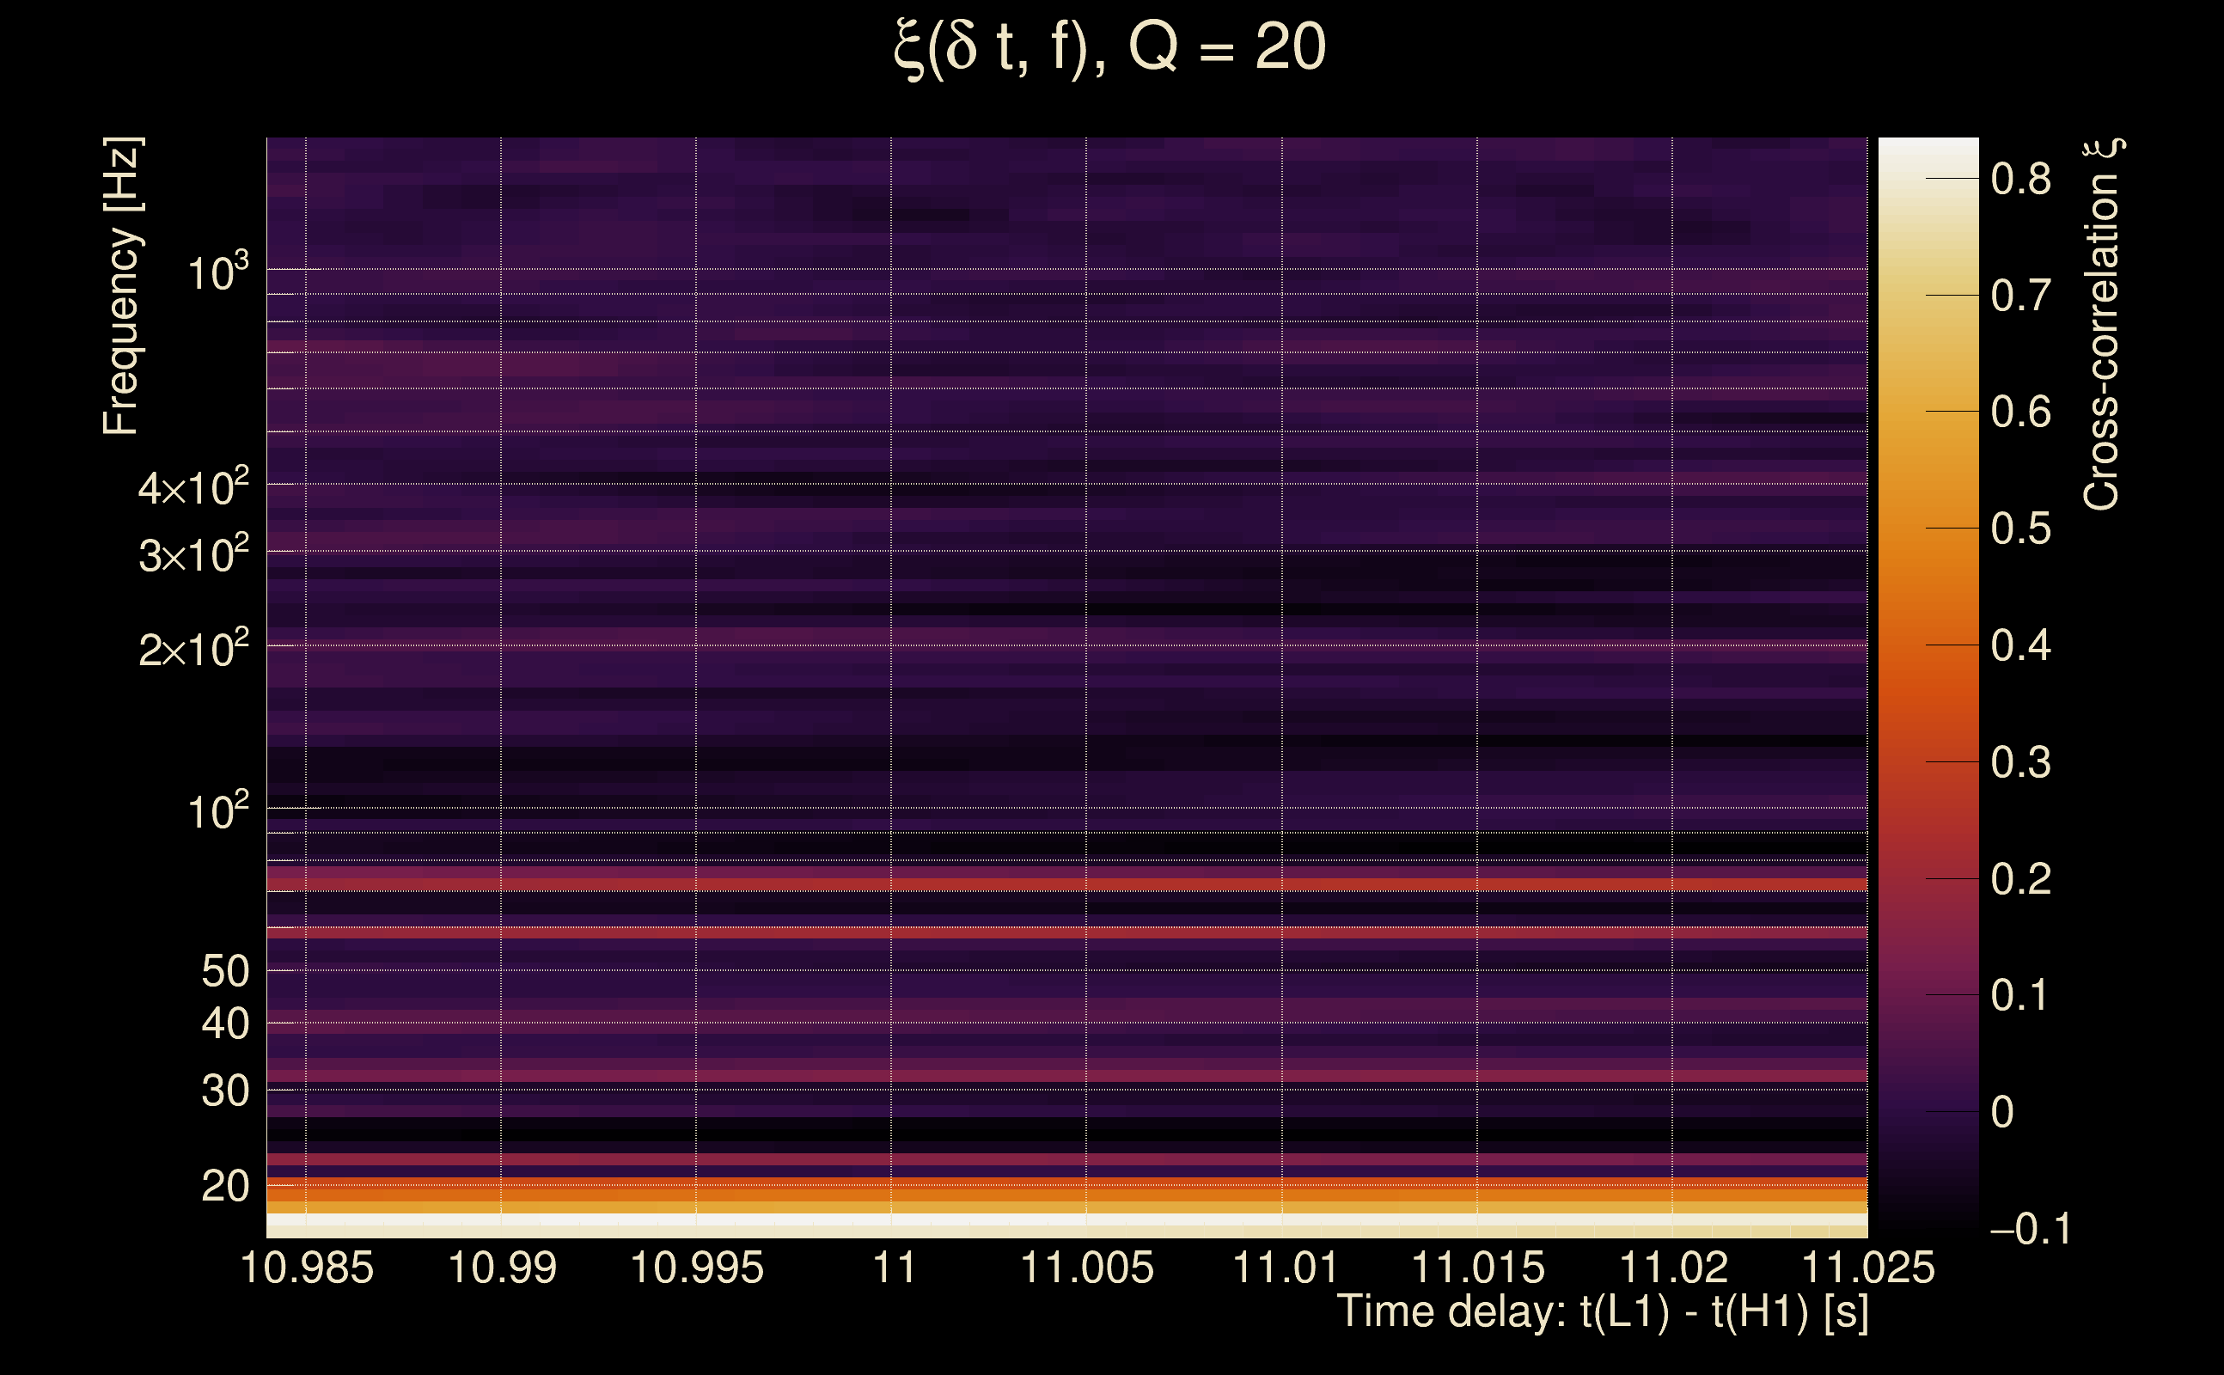Click the 11 x-axis tick label
The width and height of the screenshot is (2224, 1375).
pyautogui.click(x=893, y=1268)
